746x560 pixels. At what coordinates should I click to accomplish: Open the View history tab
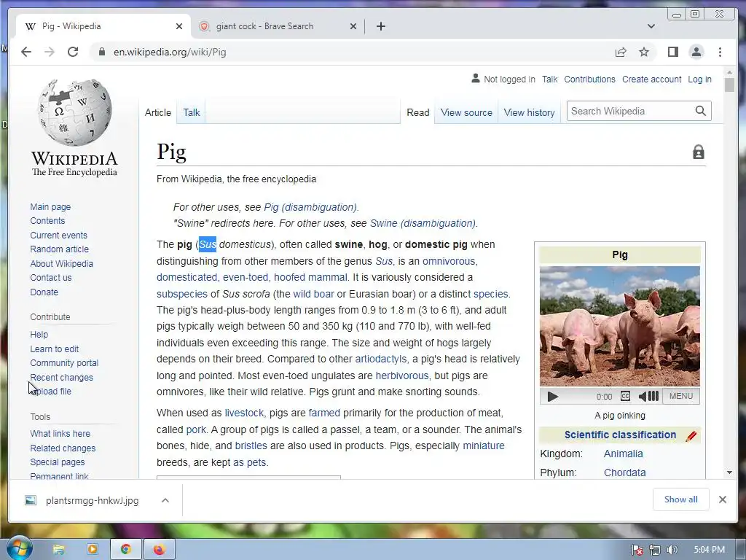[x=529, y=112]
